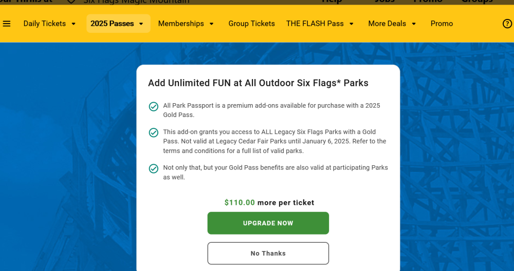Click the $110.00 more per ticket text
This screenshot has height=271, width=514.
point(269,203)
